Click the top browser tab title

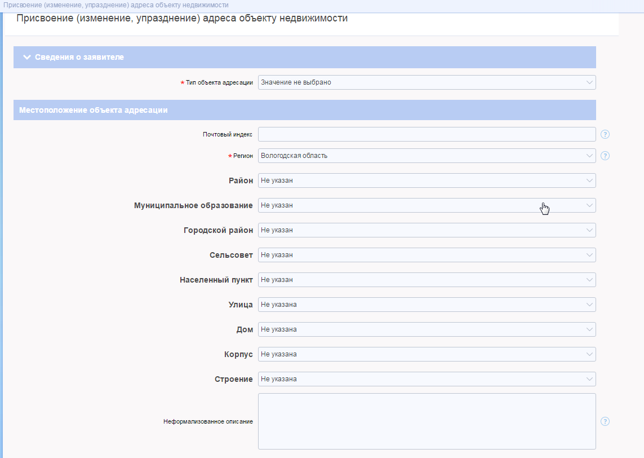pyautogui.click(x=116, y=5)
